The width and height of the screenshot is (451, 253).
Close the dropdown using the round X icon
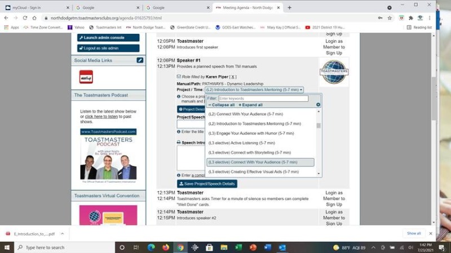[318, 105]
